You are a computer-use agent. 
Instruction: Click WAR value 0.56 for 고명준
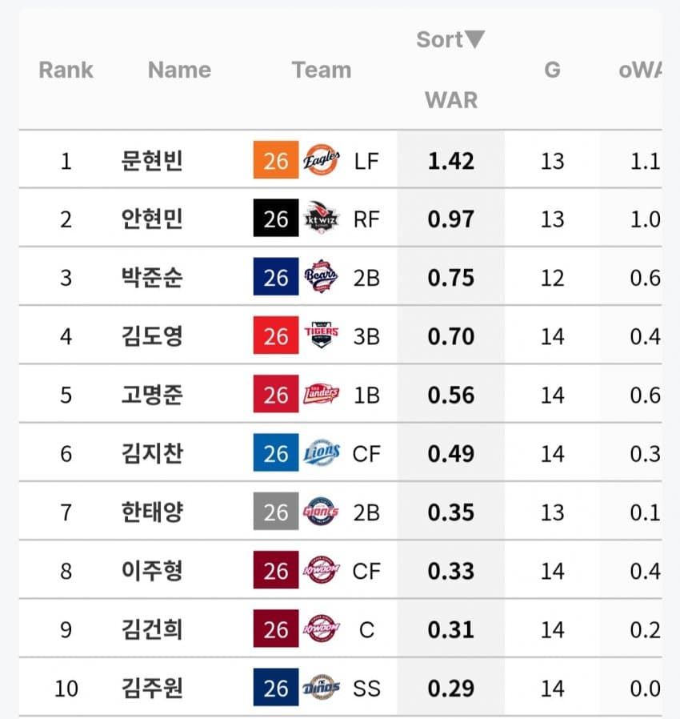coord(450,395)
